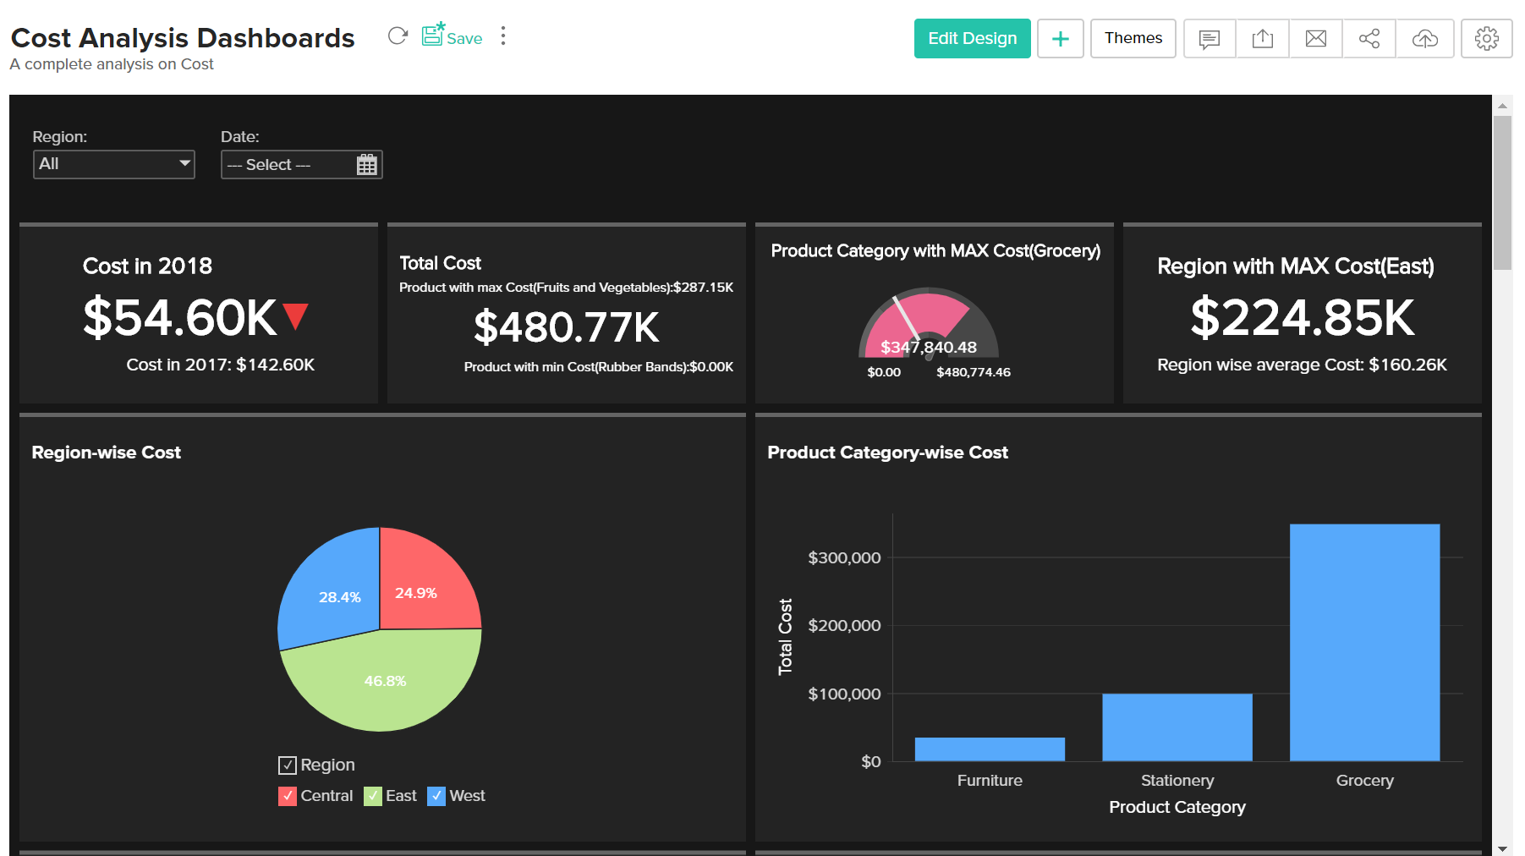Open the Themes menu
The image size is (1525, 856).
(x=1133, y=38)
